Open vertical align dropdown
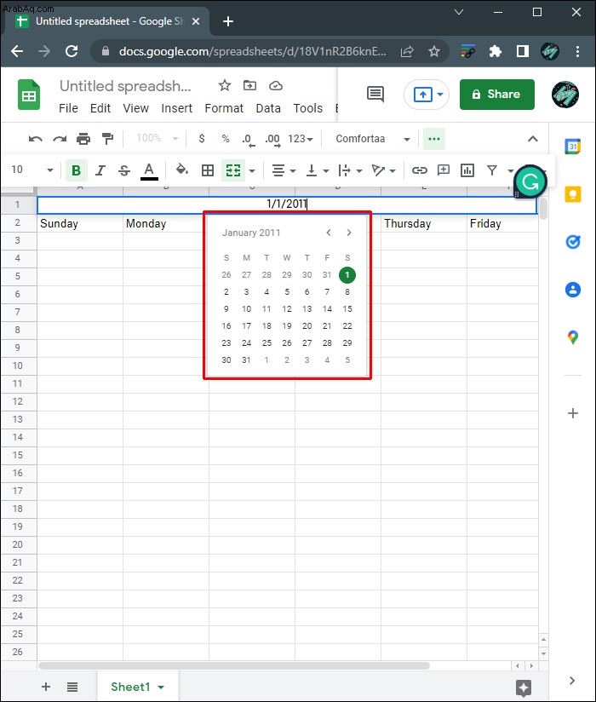 point(318,170)
